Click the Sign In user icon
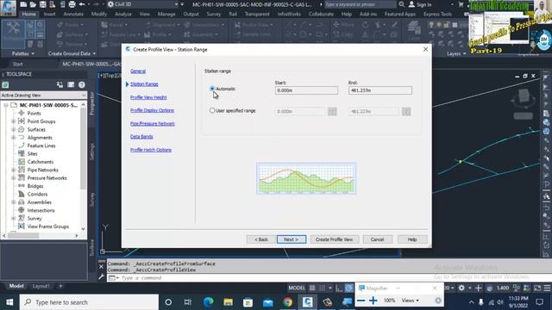 pyautogui.click(x=411, y=4)
